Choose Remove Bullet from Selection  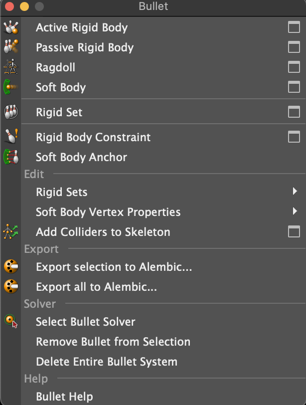click(113, 342)
